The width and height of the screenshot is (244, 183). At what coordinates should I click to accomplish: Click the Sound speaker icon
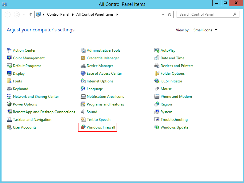83,112
